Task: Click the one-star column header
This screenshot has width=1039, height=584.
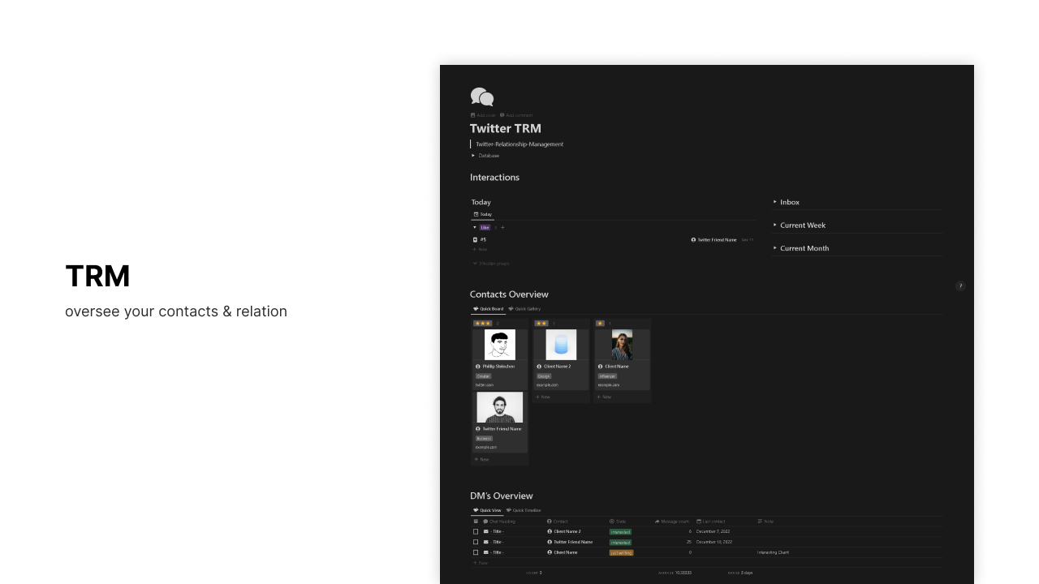Action: [x=601, y=323]
